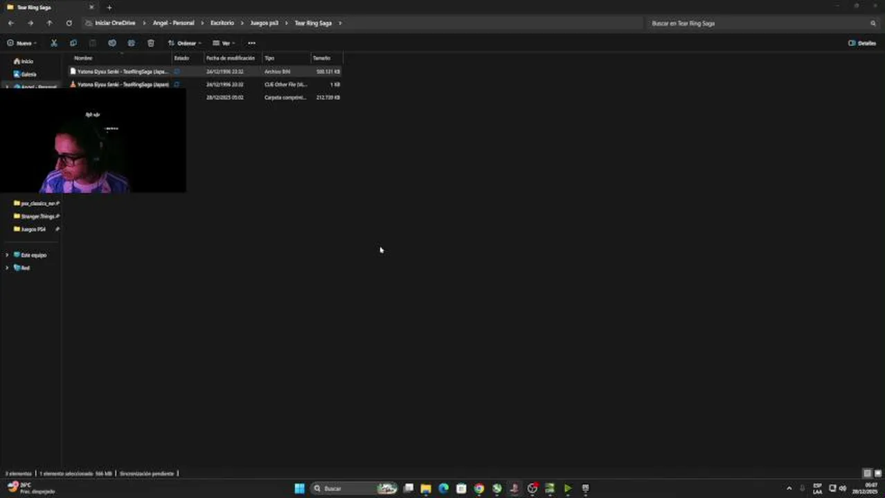
Task: Sort by Estado column header
Action: [181, 58]
